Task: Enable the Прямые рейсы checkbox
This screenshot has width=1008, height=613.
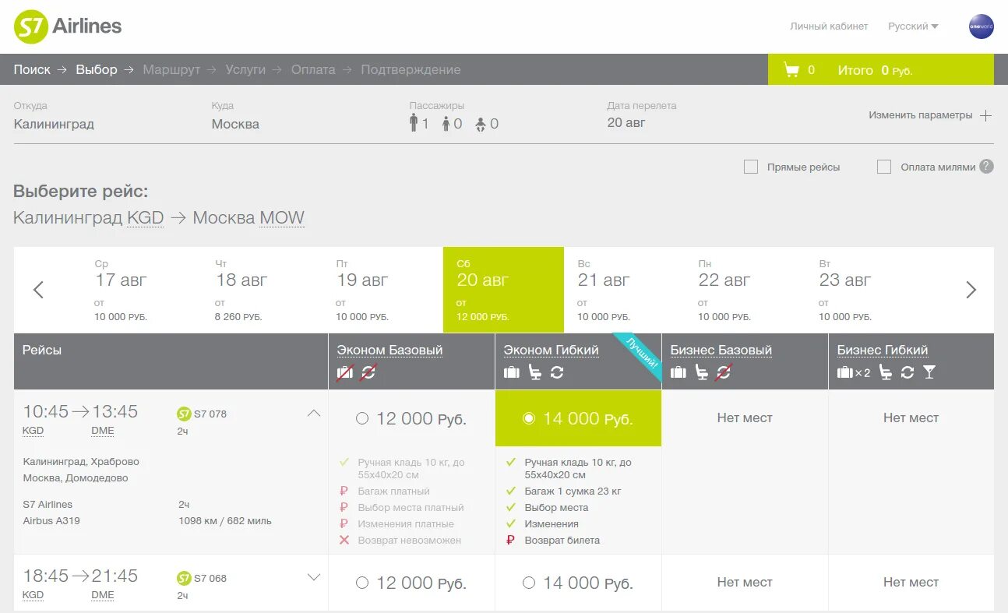Action: (x=751, y=167)
